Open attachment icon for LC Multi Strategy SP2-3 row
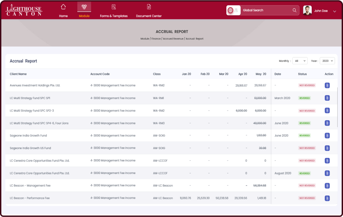343x217 pixels. (x=327, y=111)
